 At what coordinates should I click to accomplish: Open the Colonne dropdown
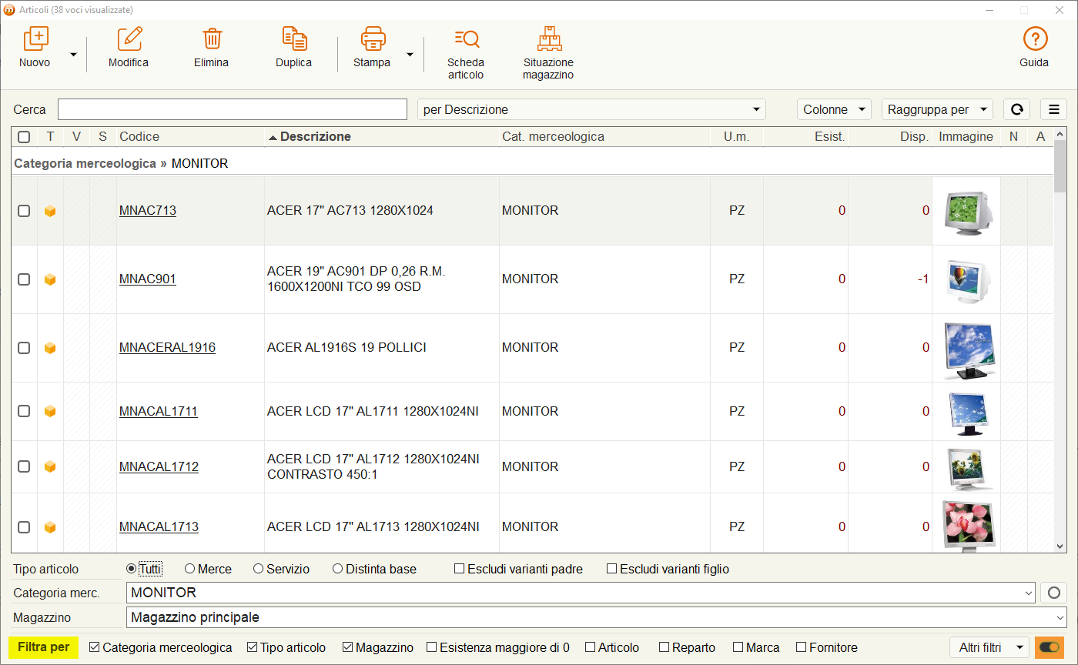(x=834, y=109)
